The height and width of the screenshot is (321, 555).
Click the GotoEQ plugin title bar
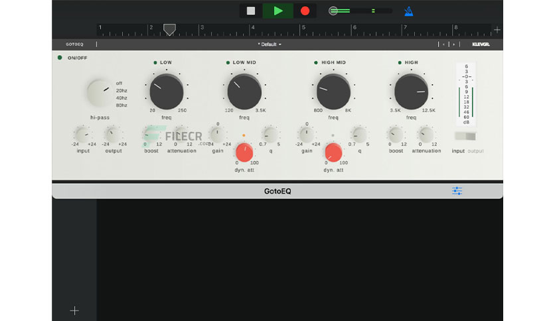tap(277, 191)
